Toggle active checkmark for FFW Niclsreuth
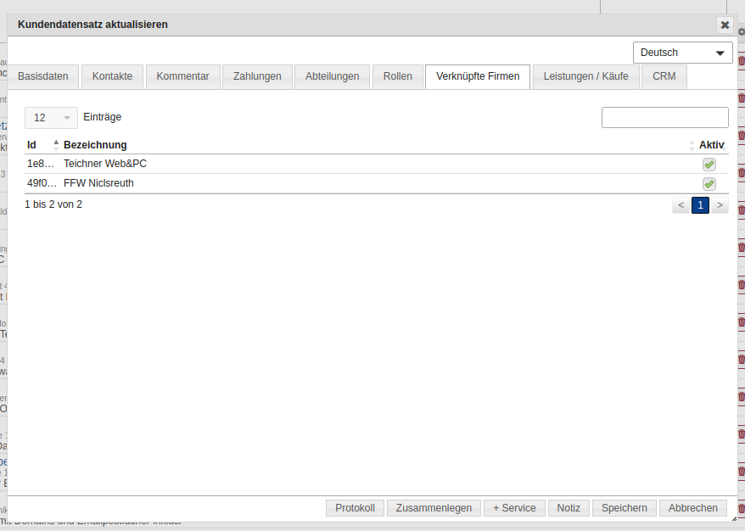This screenshot has height=531, width=745. 709,183
